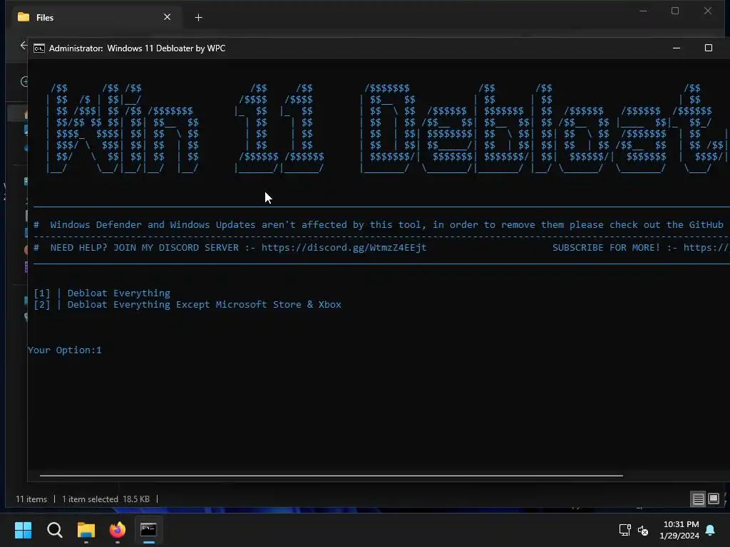Switch Files window to details view
Screen dimensions: 730x547
click(698, 499)
